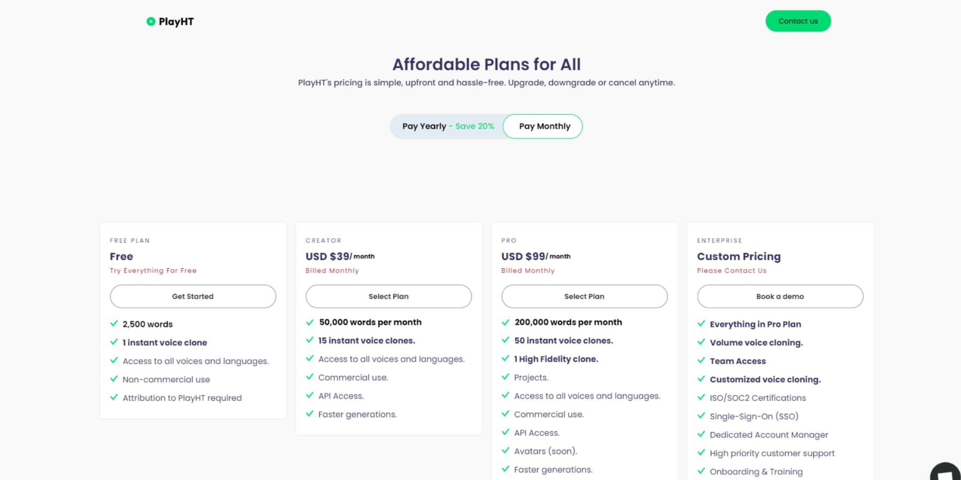961x480 pixels.
Task: Click the Contact us button
Action: 798,21
